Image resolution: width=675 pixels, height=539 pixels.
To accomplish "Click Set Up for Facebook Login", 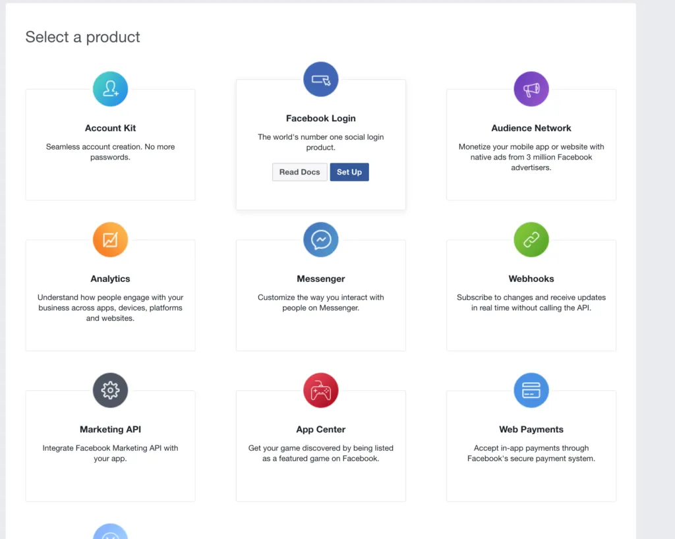I will click(x=349, y=172).
